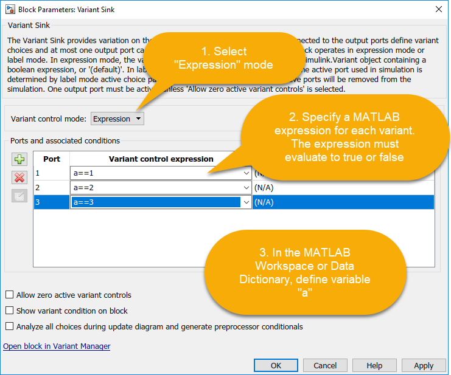Click the red X delete port icon
The image size is (451, 375).
pyautogui.click(x=19, y=177)
